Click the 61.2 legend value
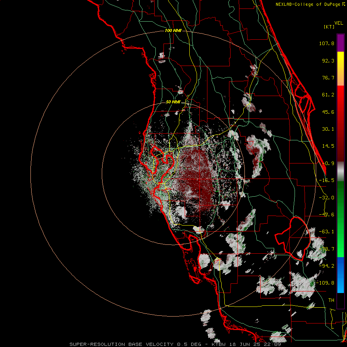 (x=328, y=95)
